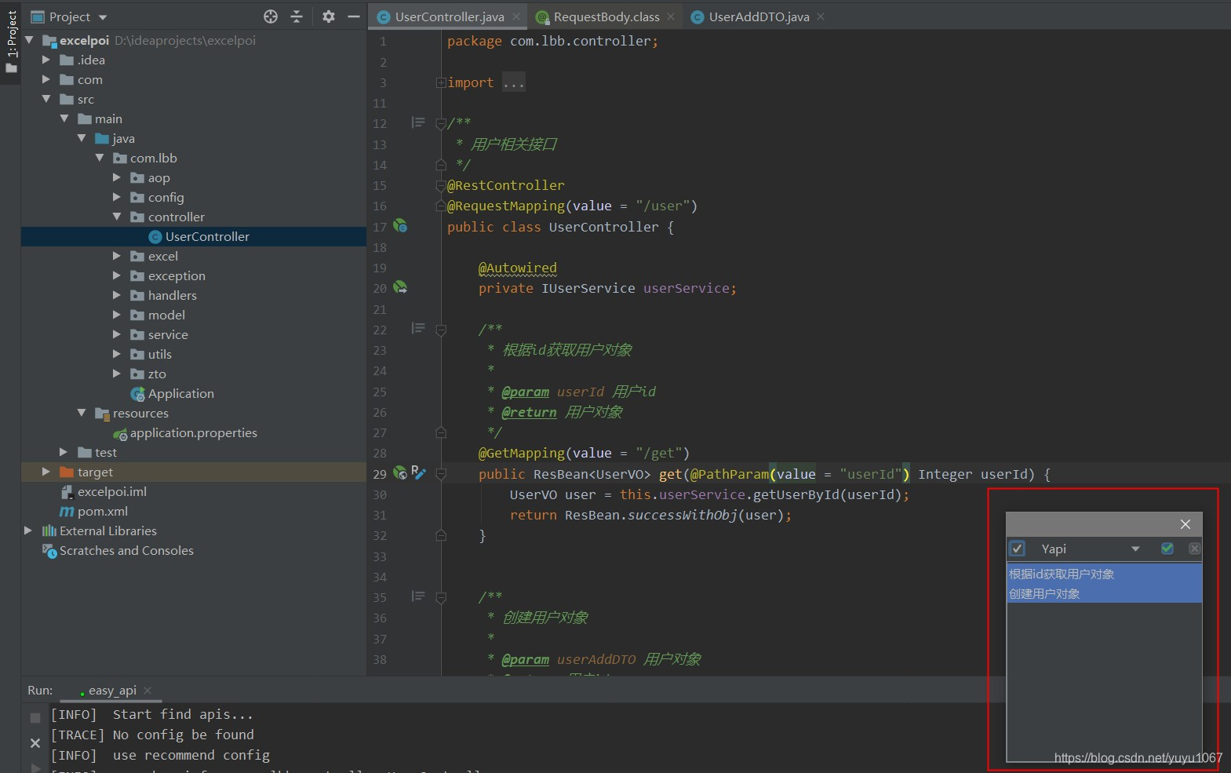Image resolution: width=1231 pixels, height=773 pixels.
Task: Expand folded import block on line 3
Action: 441,82
